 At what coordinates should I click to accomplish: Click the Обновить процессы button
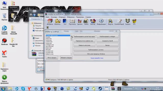pos(66,58)
